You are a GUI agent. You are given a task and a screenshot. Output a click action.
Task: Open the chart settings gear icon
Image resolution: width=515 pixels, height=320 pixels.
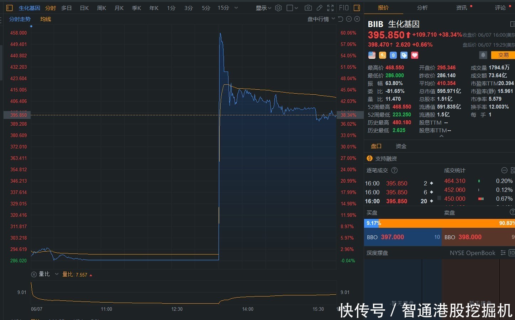click(278, 8)
